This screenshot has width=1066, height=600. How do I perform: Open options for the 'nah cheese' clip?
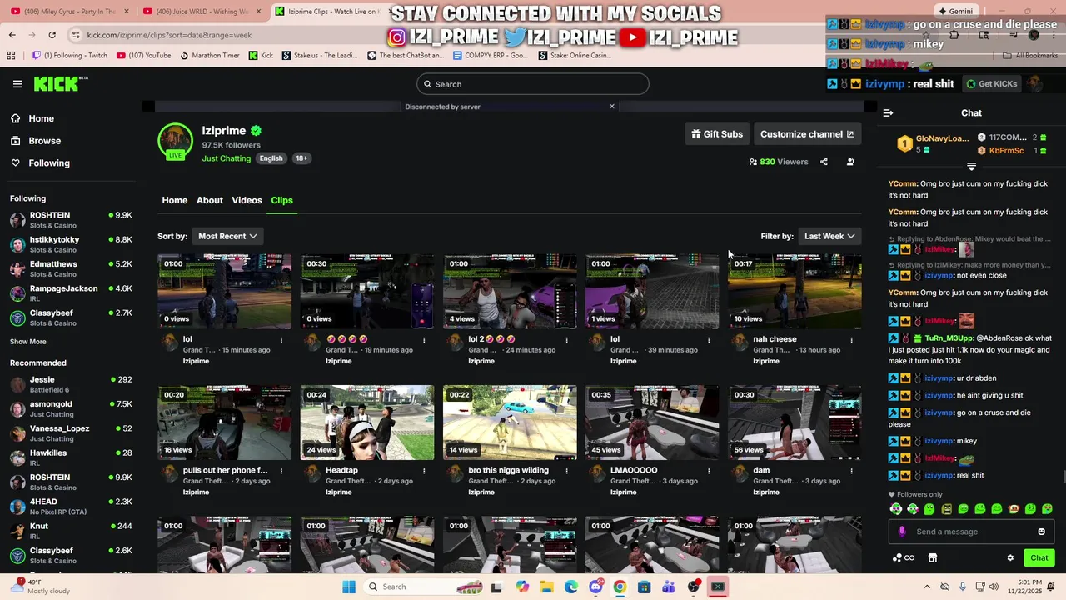click(x=851, y=340)
